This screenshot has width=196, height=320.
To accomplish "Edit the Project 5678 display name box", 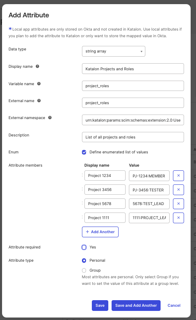I will tap(105, 204).
